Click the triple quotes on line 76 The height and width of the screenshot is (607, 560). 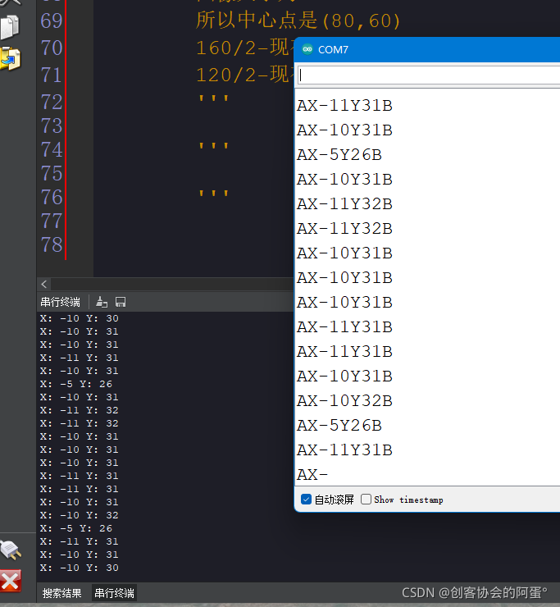pos(214,194)
